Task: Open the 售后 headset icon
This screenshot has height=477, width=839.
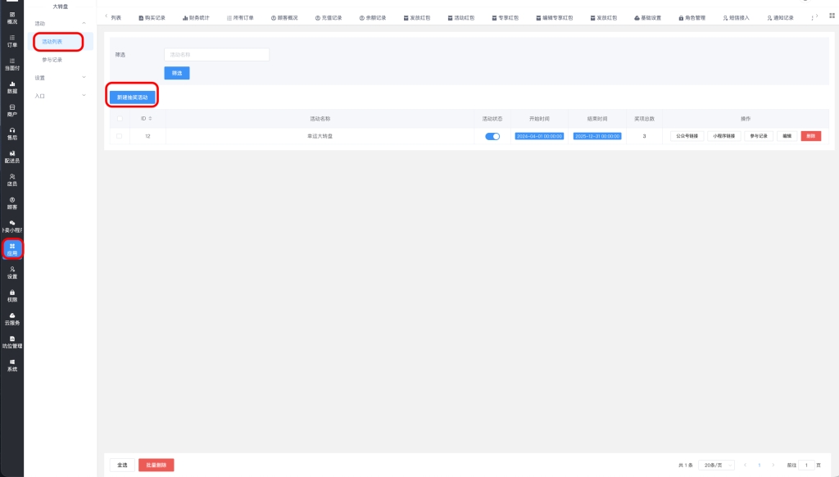Action: click(11, 134)
